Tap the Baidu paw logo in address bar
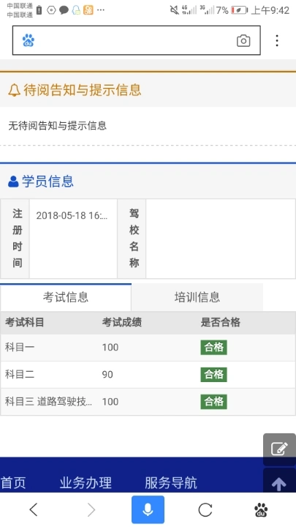The height and width of the screenshot is (527, 296). tap(29, 41)
